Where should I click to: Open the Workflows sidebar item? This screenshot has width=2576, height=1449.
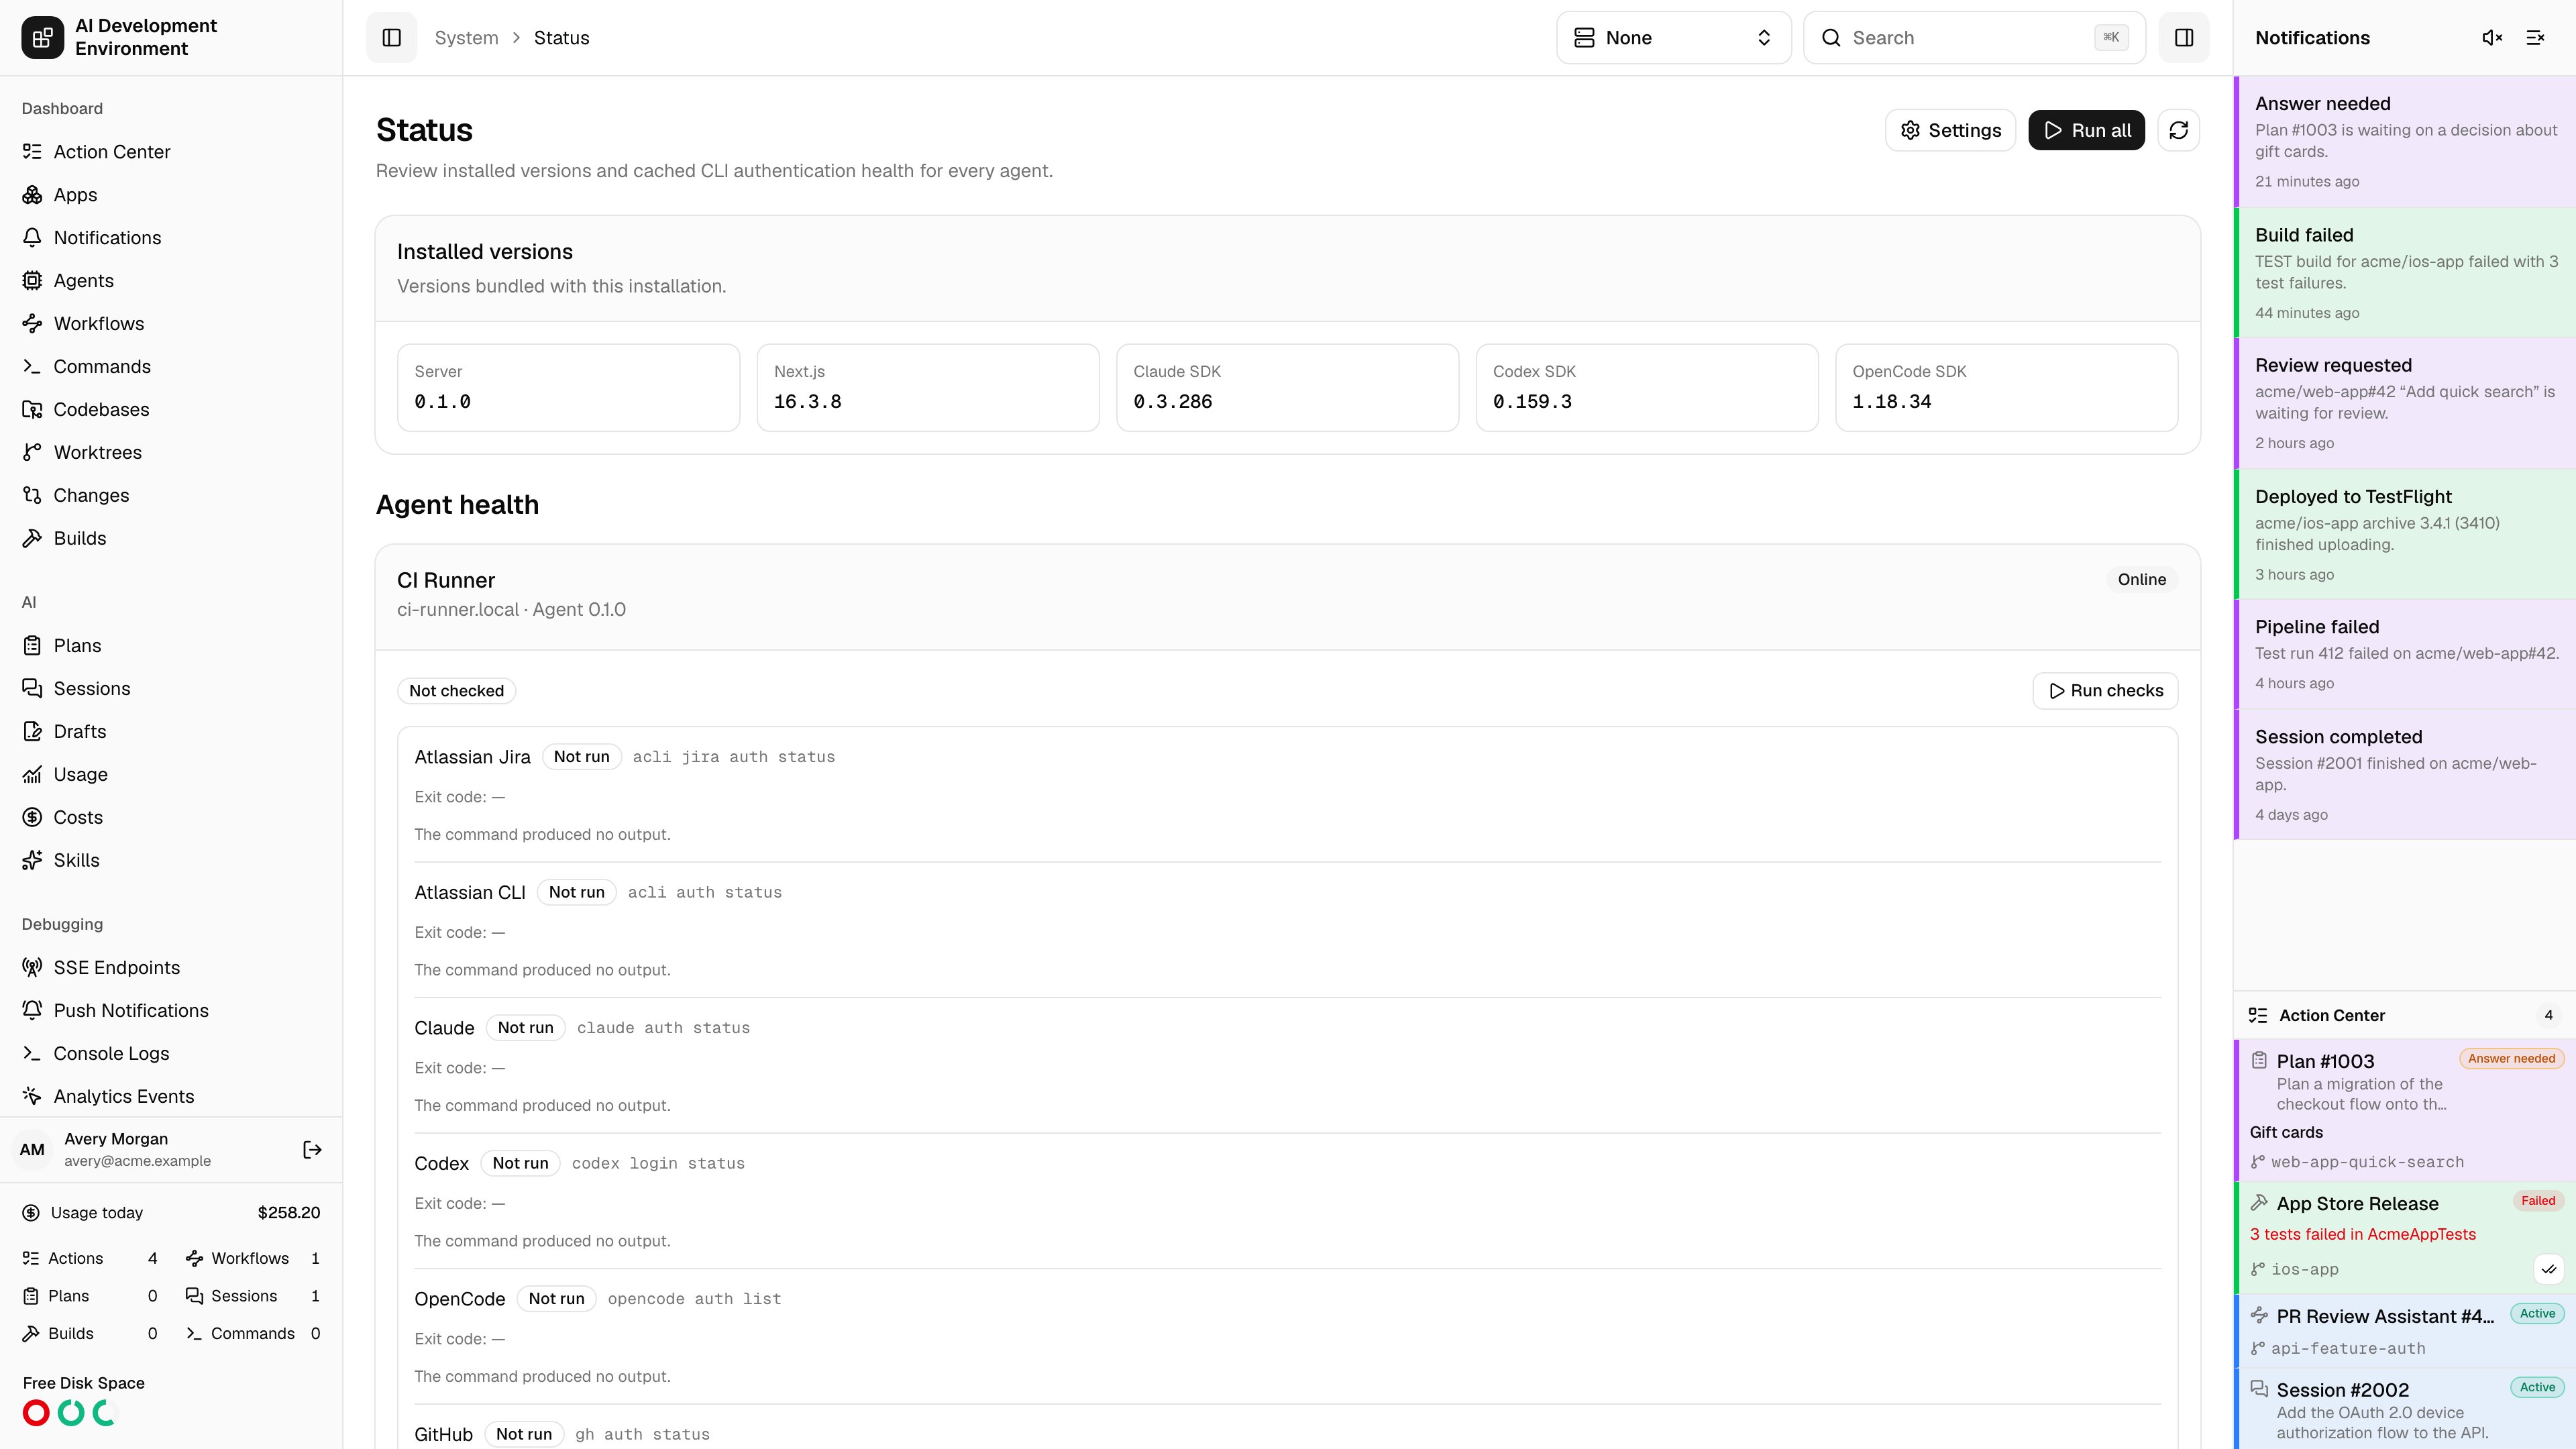[x=171, y=324]
